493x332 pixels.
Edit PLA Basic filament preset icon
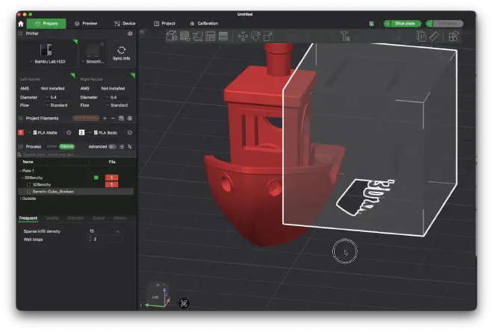click(130, 133)
